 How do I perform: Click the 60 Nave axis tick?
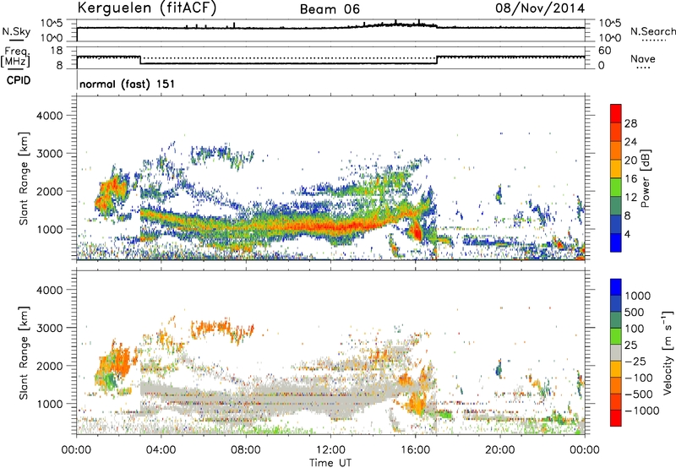tap(604, 51)
